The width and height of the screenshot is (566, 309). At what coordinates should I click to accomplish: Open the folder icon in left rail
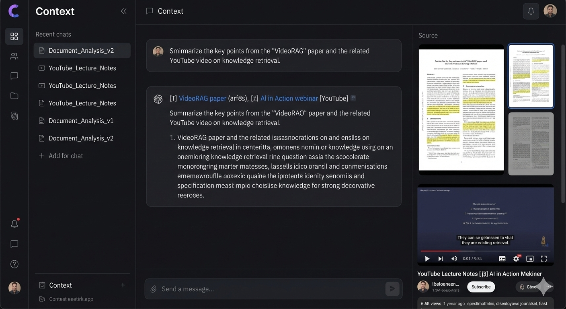(14, 96)
